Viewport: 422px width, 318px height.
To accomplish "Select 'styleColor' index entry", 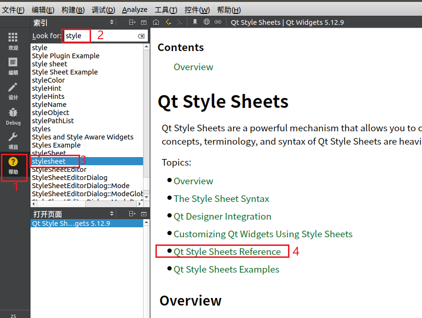I will pos(87,80).
